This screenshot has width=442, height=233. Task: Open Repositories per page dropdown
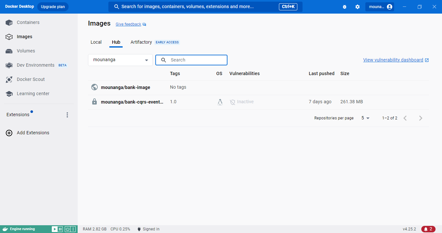coord(365,118)
